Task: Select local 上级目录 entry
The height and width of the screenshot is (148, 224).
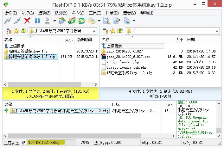Action: click(x=15, y=46)
